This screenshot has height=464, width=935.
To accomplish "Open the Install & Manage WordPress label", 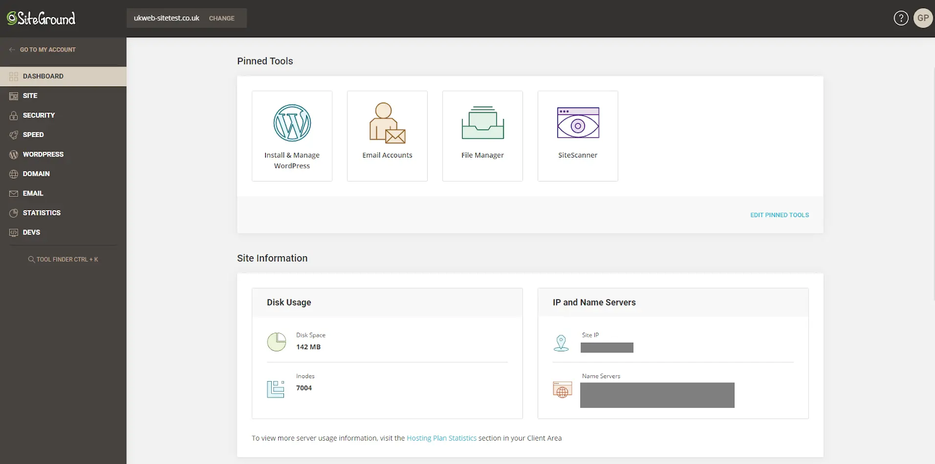I will (292, 161).
